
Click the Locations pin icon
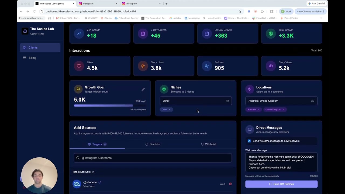(250, 89)
